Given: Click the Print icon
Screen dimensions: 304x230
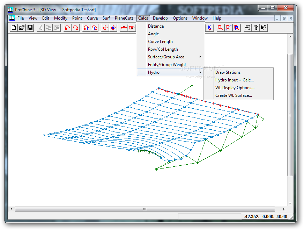Looking at the screenshot, I should [x=247, y=28].
